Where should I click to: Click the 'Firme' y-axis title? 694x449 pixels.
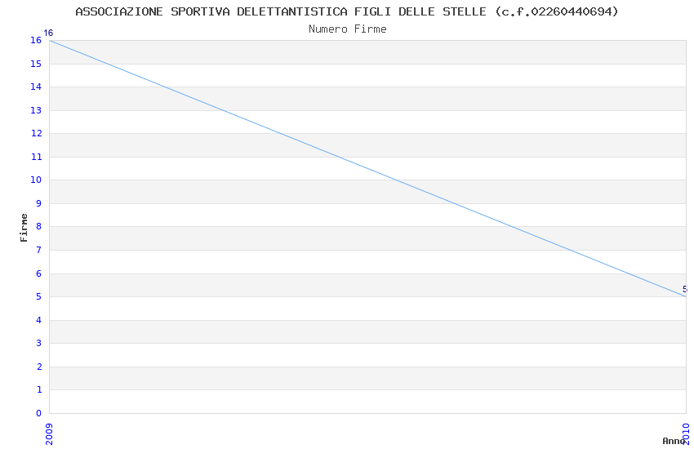point(24,227)
